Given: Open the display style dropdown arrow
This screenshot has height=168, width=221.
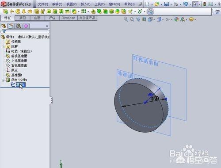Looking at the screenshot, I should (163, 19).
